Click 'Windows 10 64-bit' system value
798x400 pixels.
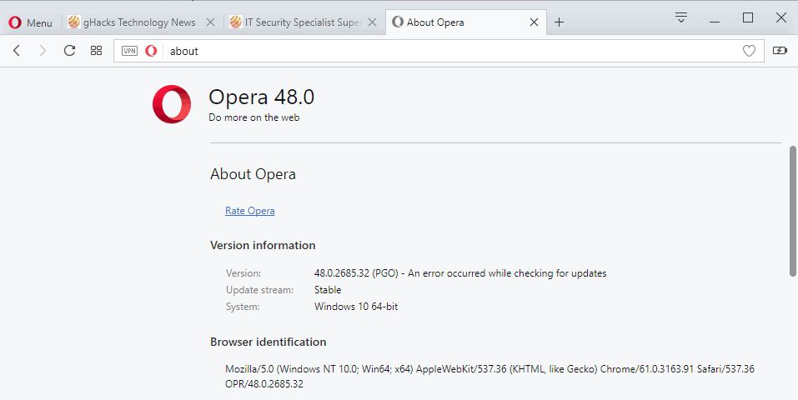tap(356, 307)
